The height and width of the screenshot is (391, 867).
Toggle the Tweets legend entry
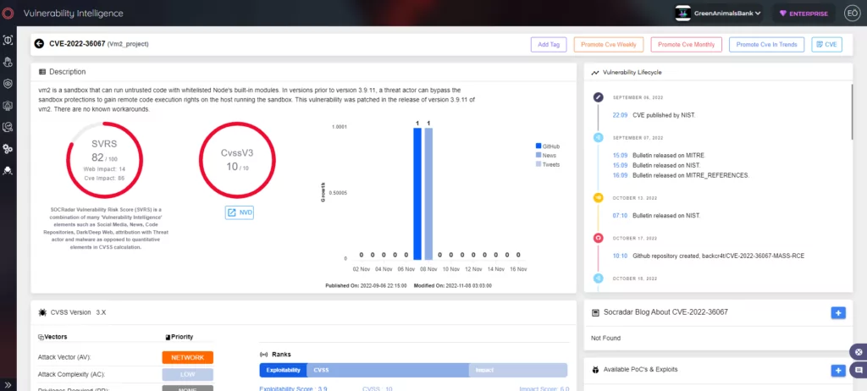pyautogui.click(x=548, y=164)
